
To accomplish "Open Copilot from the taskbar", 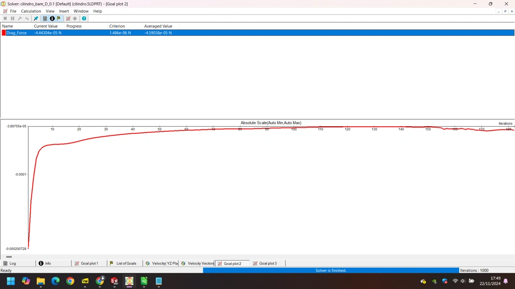I will [x=26, y=281].
